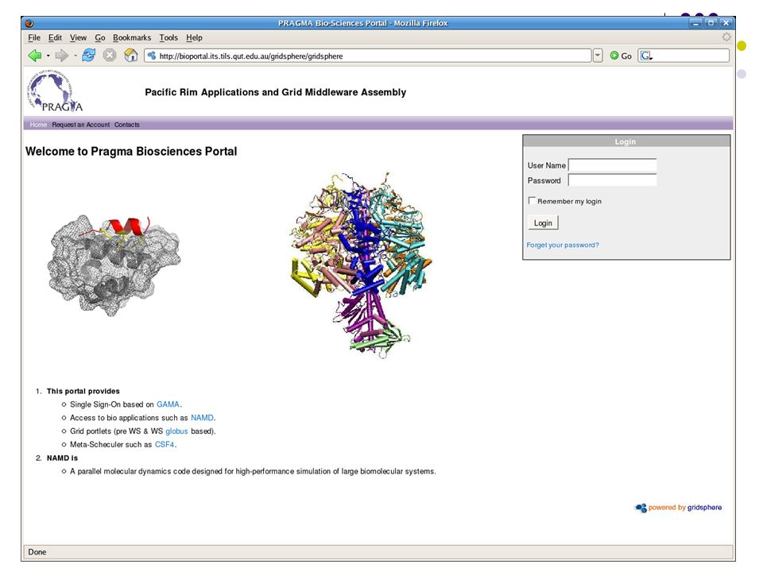Viewport: 763px width, 572px height.
Task: Click the gridsphere logo icon
Action: pyautogui.click(x=641, y=508)
